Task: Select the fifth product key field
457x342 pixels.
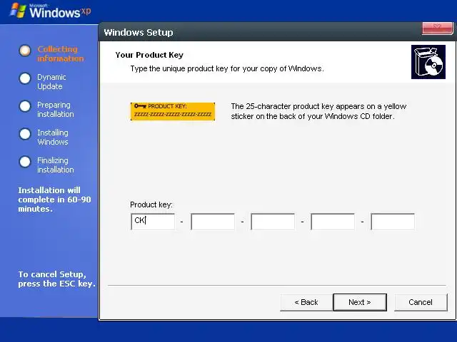Action: (x=393, y=222)
